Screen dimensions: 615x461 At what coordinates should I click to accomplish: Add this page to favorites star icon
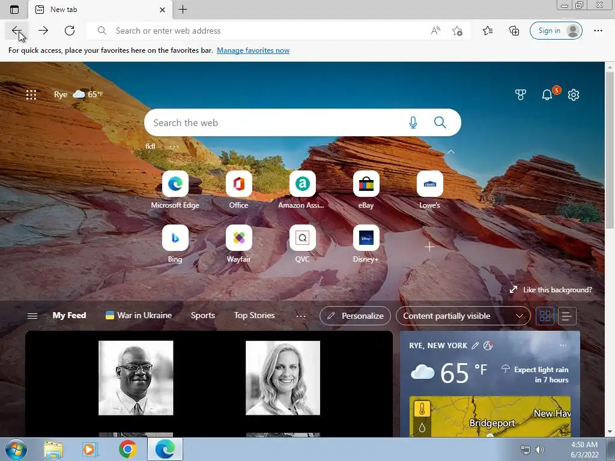(457, 31)
